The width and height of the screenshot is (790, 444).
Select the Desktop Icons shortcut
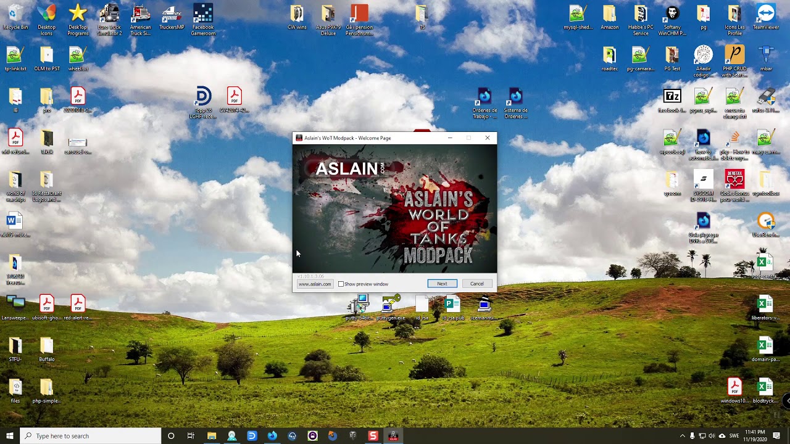pos(46,20)
